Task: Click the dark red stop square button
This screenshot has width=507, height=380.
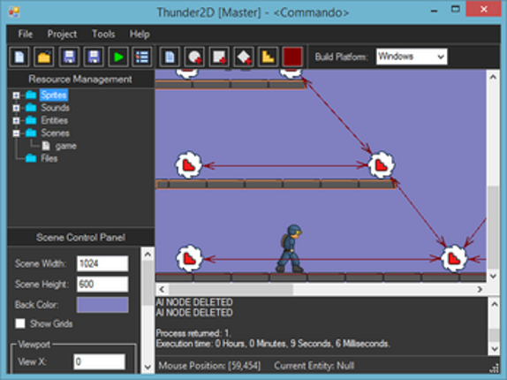Action: [x=292, y=57]
